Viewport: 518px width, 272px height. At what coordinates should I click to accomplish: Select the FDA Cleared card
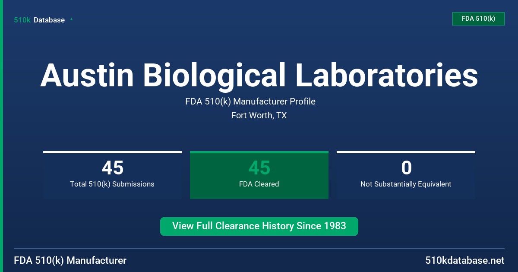[259, 175]
